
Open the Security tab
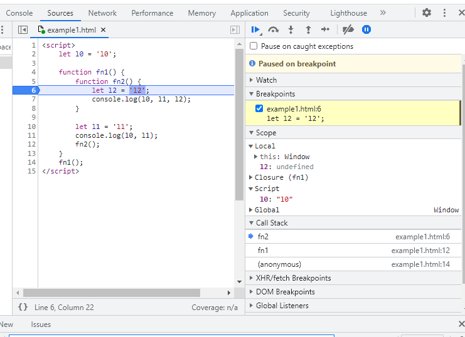coord(296,13)
